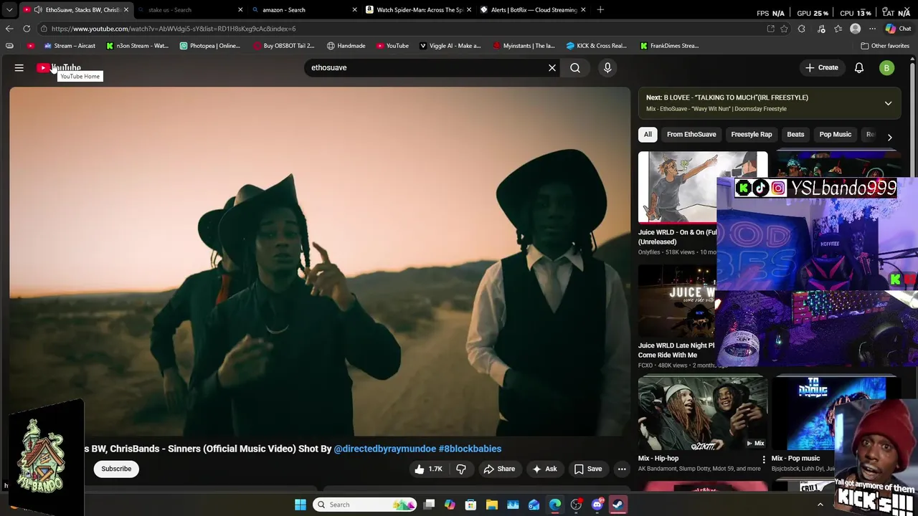Screen dimensions: 918x516
Task: Open the options for Mix - Hip-hop
Action: click(763, 459)
